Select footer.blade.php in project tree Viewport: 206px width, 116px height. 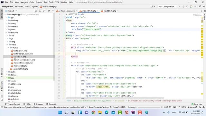[x=20, y=51]
